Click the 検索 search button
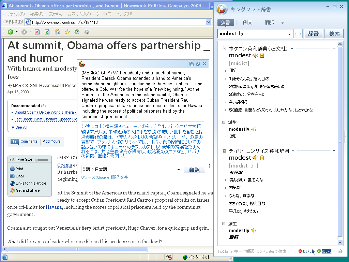The image size is (349, 262). (334, 34)
